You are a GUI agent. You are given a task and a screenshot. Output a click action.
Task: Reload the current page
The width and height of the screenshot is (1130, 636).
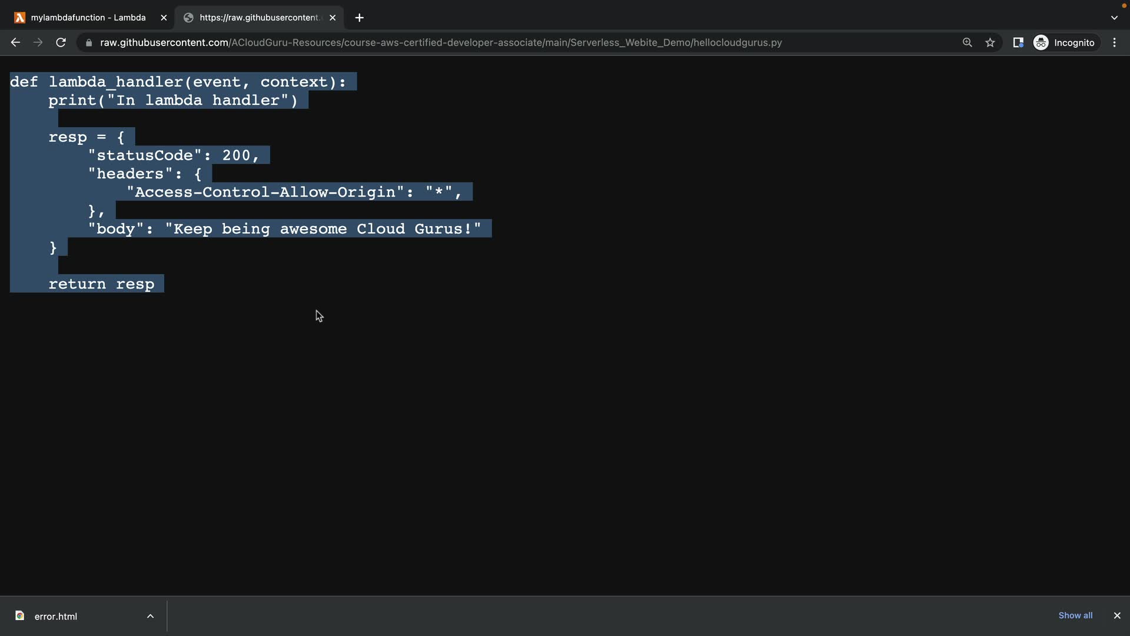[x=61, y=42]
